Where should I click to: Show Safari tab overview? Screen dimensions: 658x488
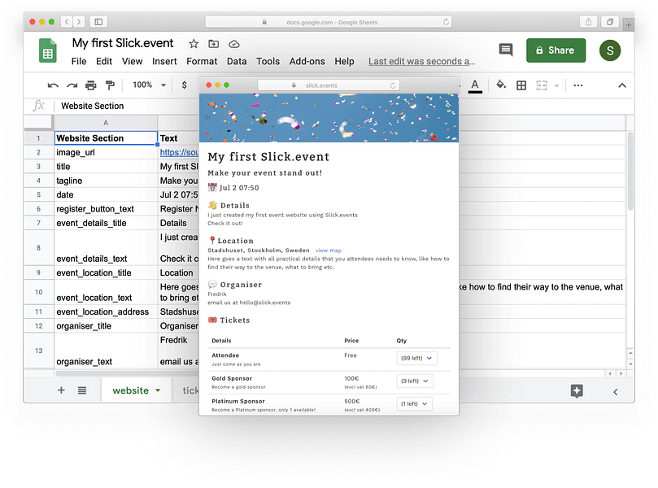pyautogui.click(x=610, y=22)
